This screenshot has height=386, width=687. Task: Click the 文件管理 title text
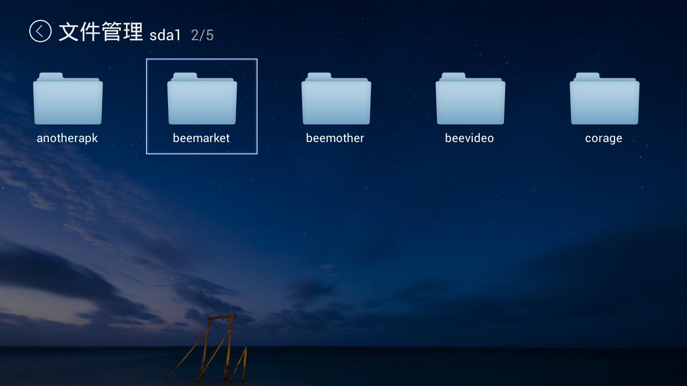coord(100,32)
